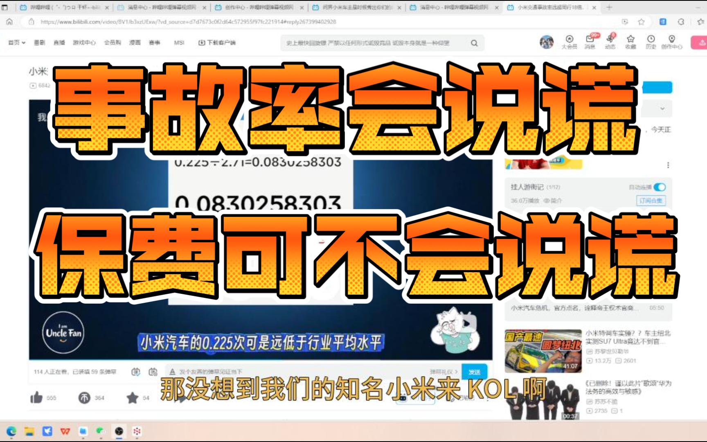
Task: Open the OBS recorder icon in taskbar
Action: (119, 431)
